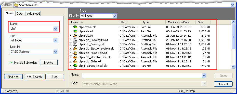Click the clip mold_Ejection system.elt assembly icon
The image size is (237, 94).
pyautogui.click(x=75, y=49)
